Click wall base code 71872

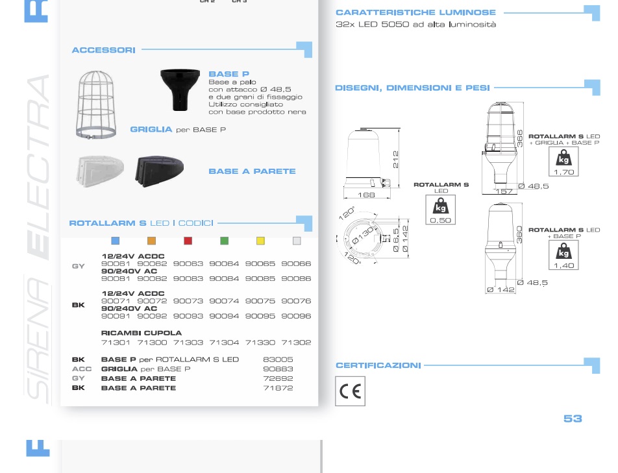tap(278, 388)
